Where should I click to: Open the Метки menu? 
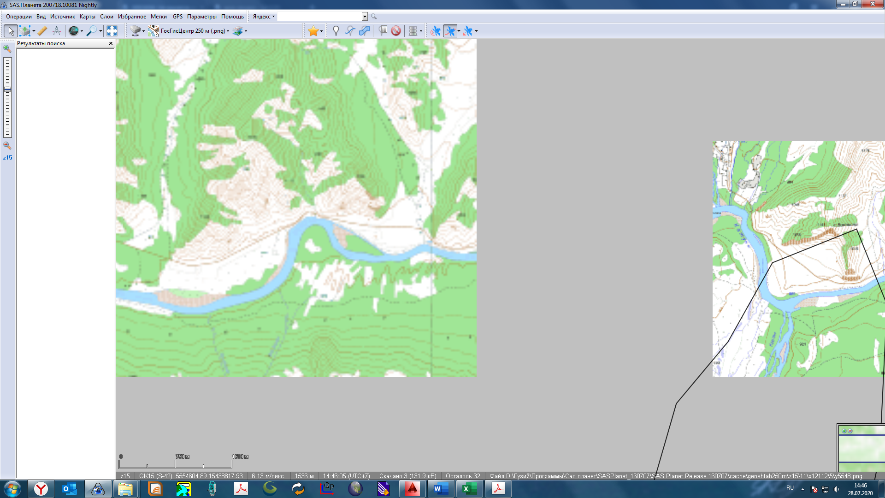point(159,17)
